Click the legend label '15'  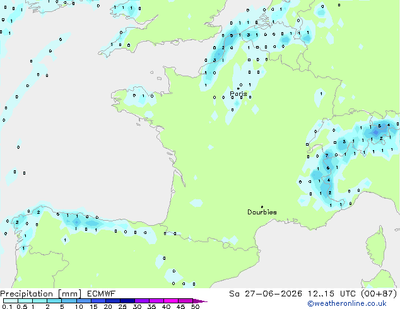click(x=93, y=306)
